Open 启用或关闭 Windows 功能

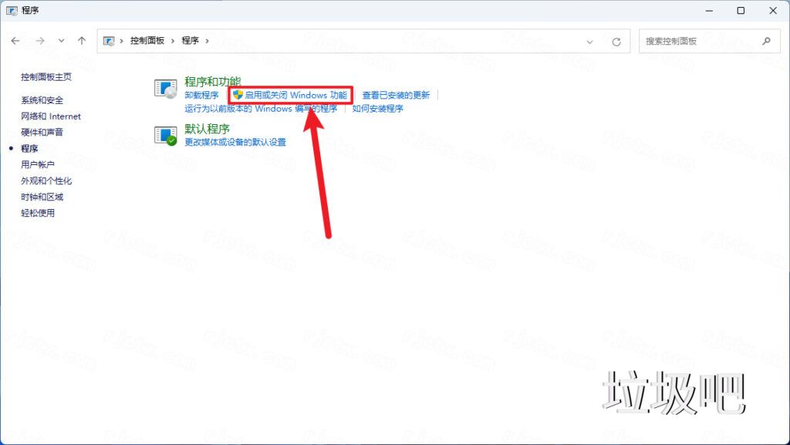point(292,95)
